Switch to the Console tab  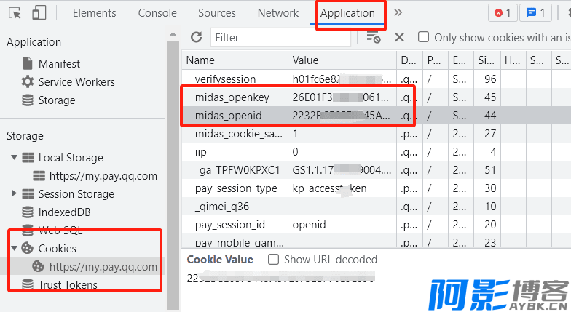[157, 13]
